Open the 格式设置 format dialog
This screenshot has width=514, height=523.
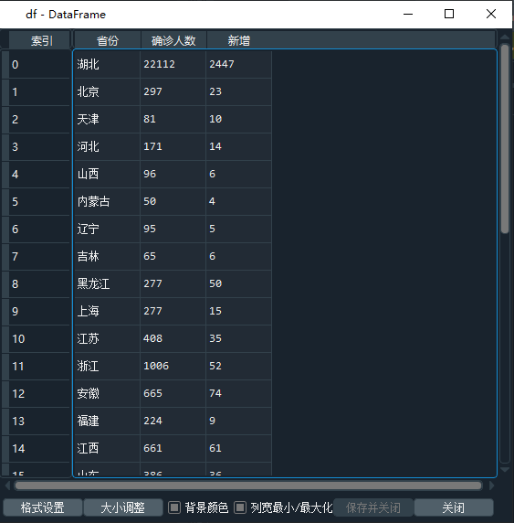tap(43, 507)
